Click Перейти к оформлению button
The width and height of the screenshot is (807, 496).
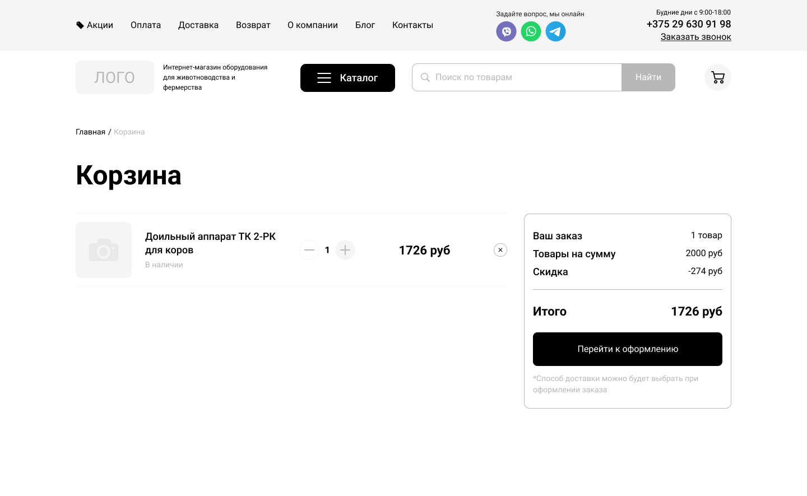coord(627,349)
